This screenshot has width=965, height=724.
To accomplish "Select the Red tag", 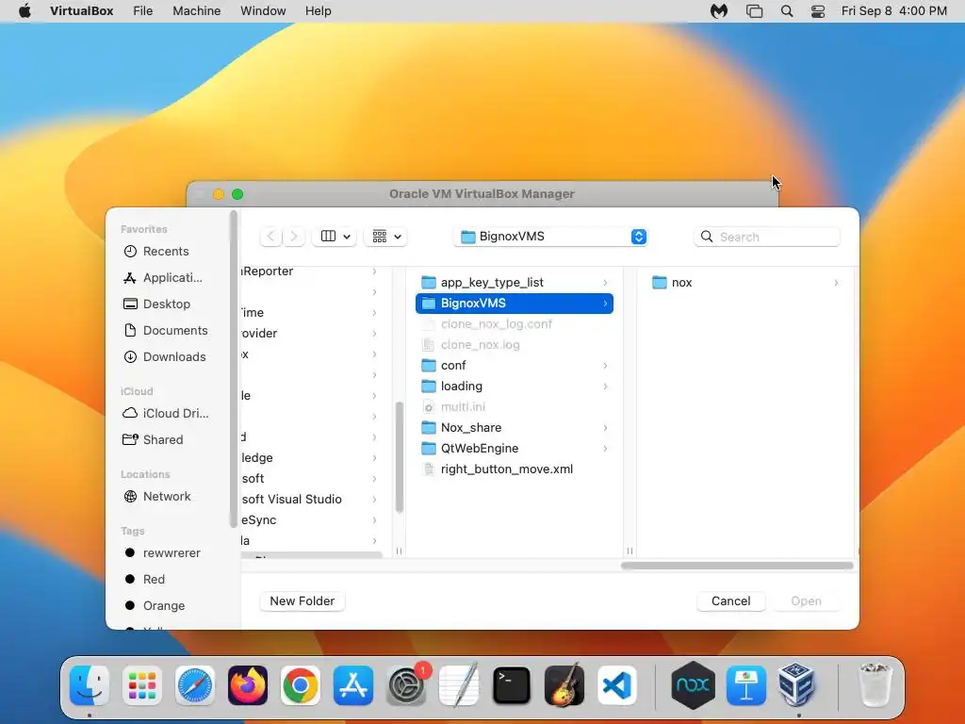I will (x=154, y=580).
